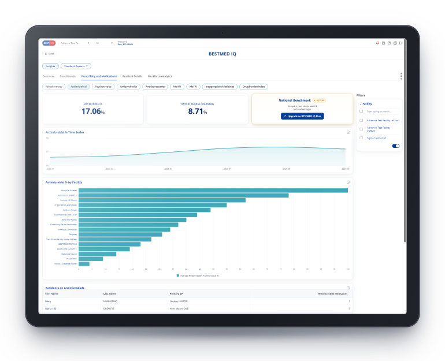Open the Standard Reports dropdown

(76, 66)
